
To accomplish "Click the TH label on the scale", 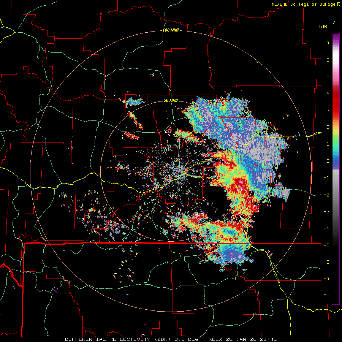I will (326, 296).
